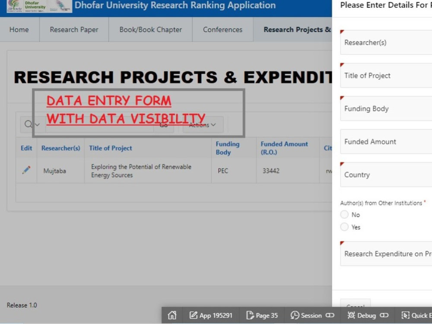432x324 pixels.
Task: Expand the Actions dropdown menu
Action: pos(203,125)
